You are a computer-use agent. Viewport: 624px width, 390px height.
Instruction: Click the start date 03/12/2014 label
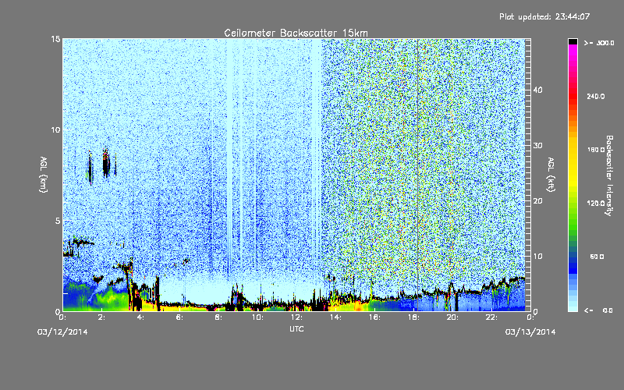pos(62,332)
